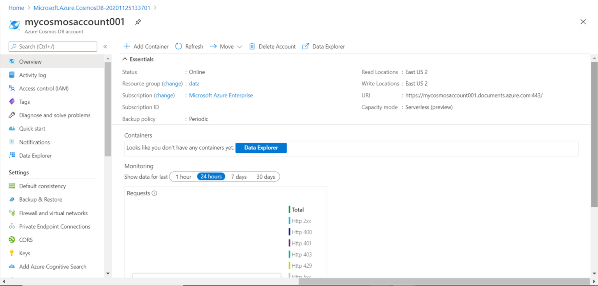Switch monitoring range to 7 days
This screenshot has height=286, width=598.
pos(239,176)
